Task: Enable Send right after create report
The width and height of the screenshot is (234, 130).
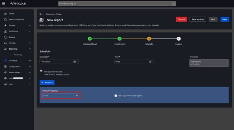Action: (x=116, y=96)
